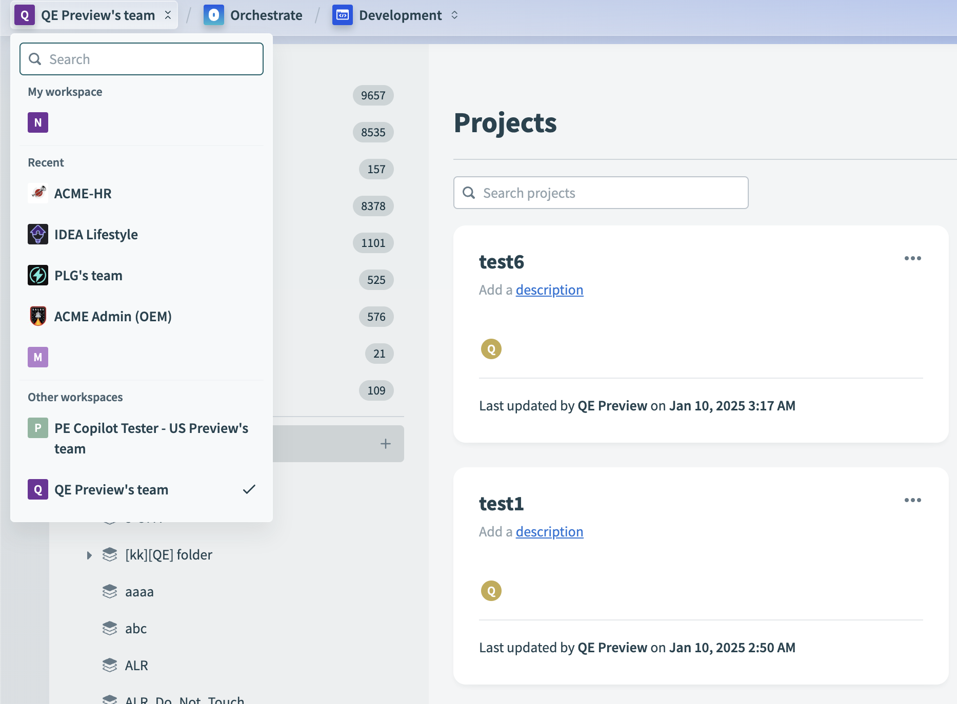The image size is (957, 704).
Task: Open the test6 three-dot options menu
Action: pyautogui.click(x=912, y=258)
